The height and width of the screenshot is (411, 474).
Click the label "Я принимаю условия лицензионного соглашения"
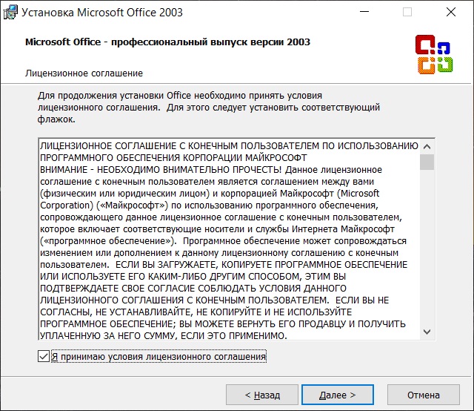tap(158, 357)
